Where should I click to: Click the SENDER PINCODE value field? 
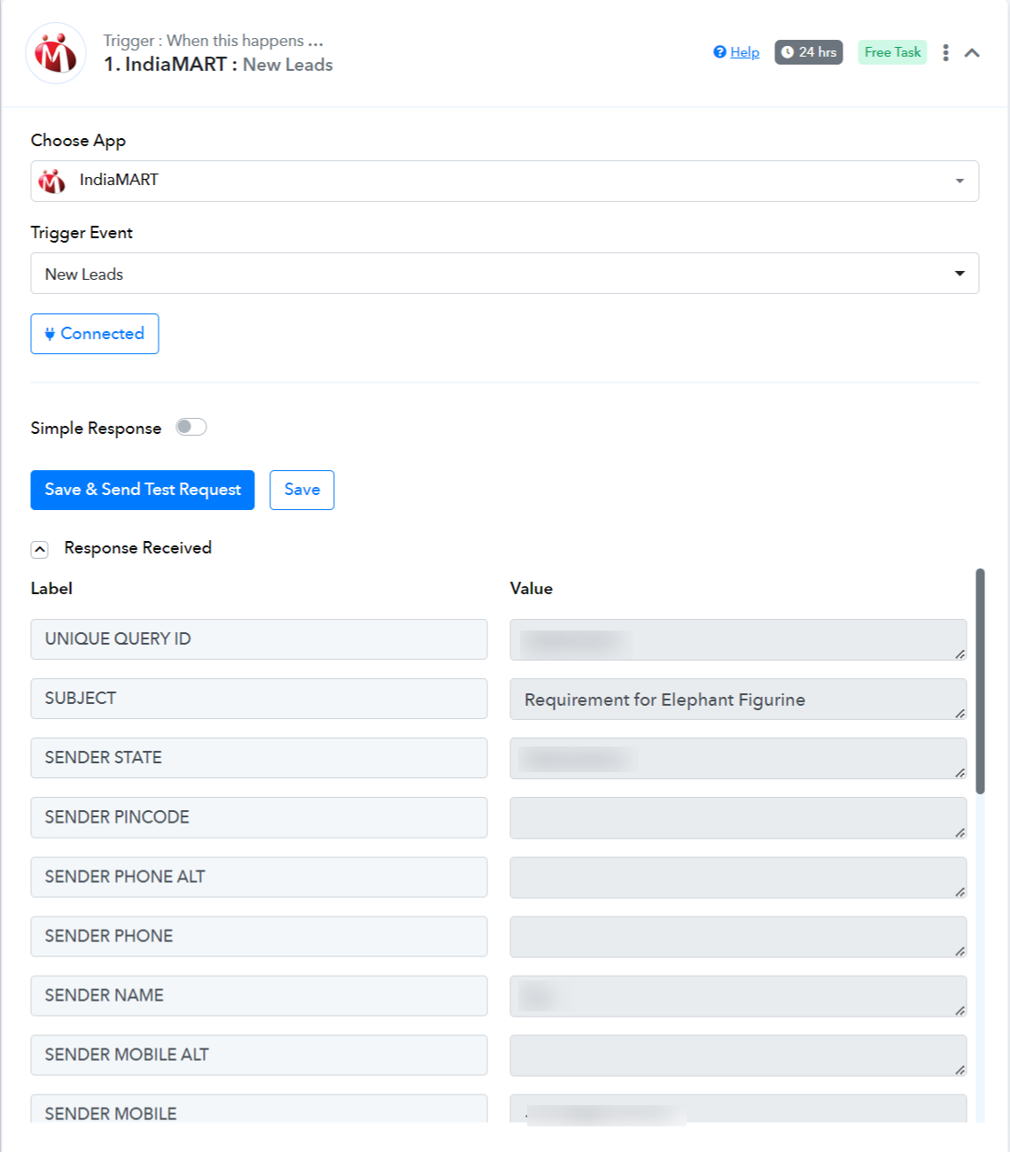[x=738, y=817]
